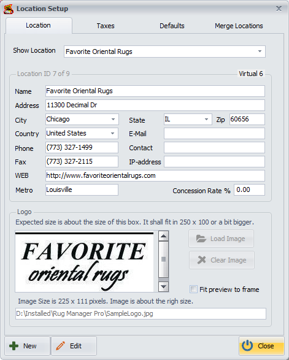This screenshot has width=289, height=360.
Task: Select the Concession Rate % field
Action: point(249,190)
